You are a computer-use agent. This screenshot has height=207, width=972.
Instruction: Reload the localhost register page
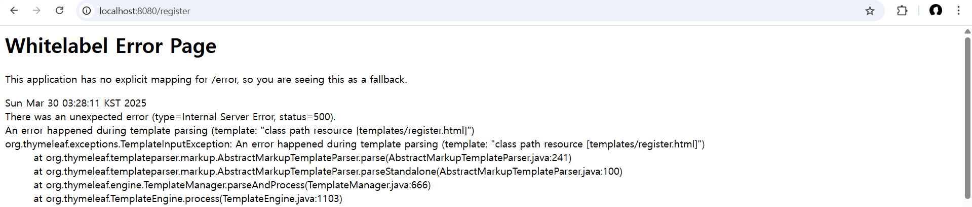pyautogui.click(x=59, y=11)
